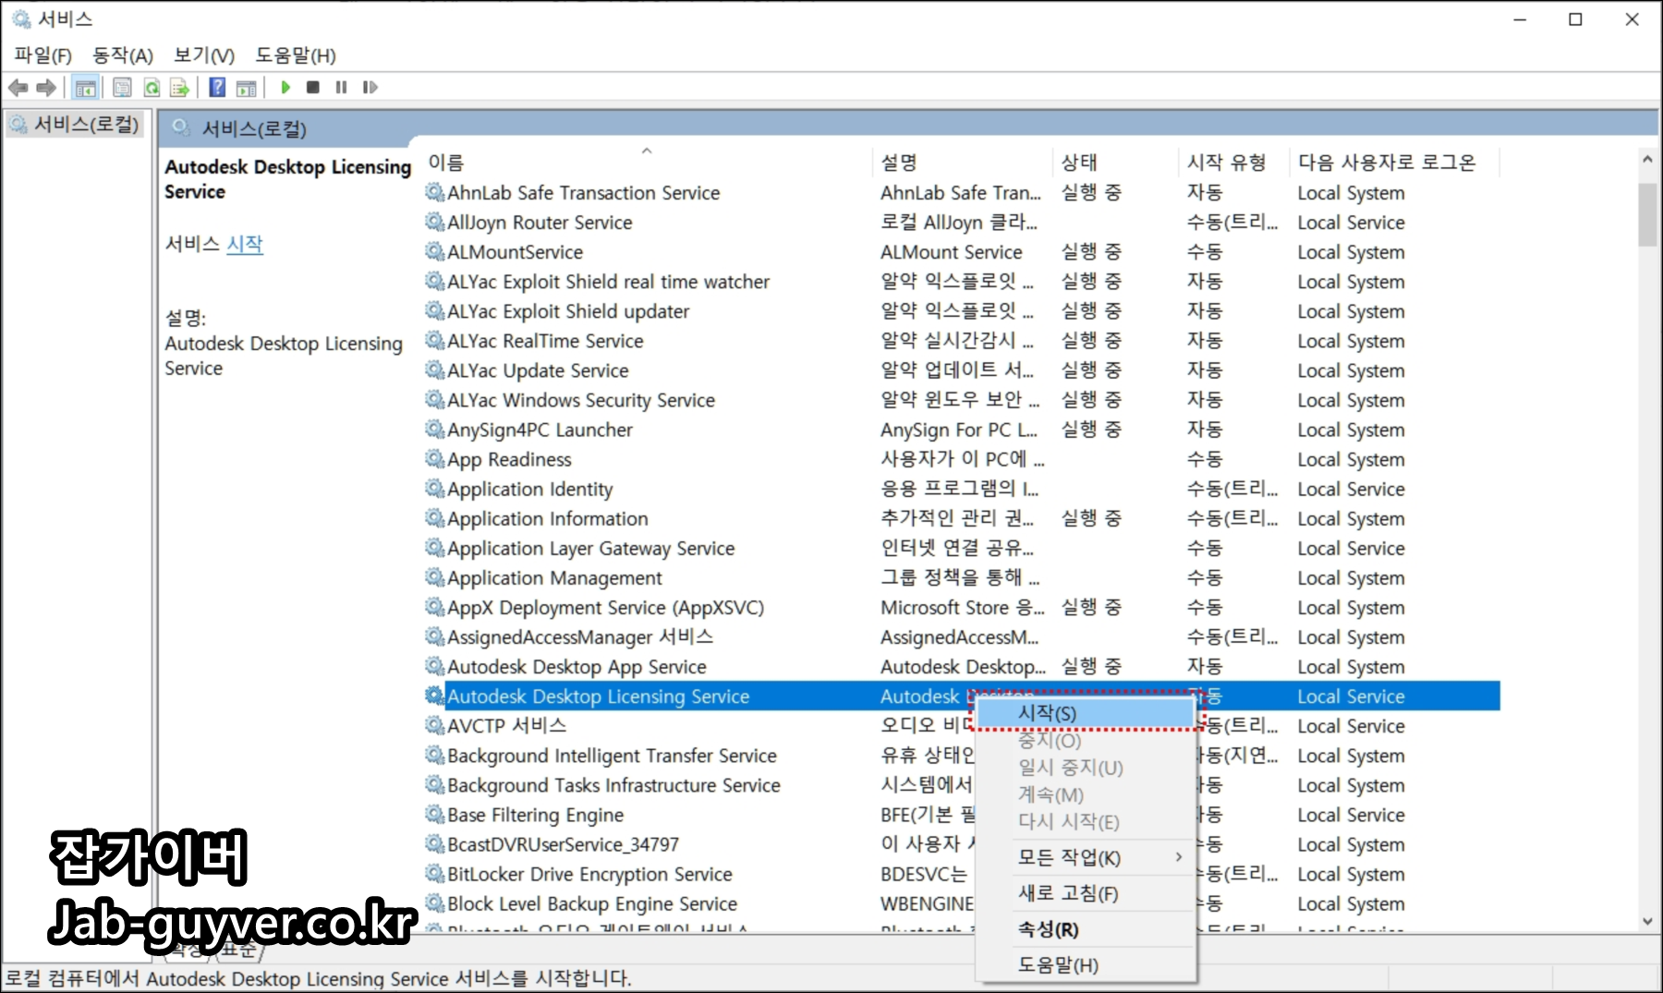The image size is (1663, 993).
Task: Click the Restart Service toolbar icon
Action: [x=370, y=87]
